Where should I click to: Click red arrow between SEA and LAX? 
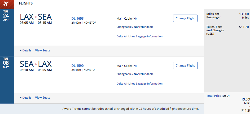pos(36,64)
